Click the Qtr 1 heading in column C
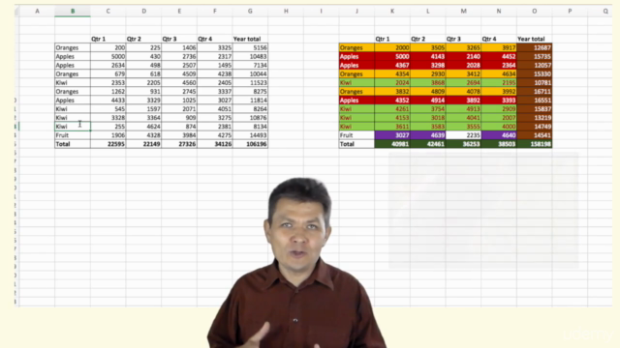 [99, 39]
